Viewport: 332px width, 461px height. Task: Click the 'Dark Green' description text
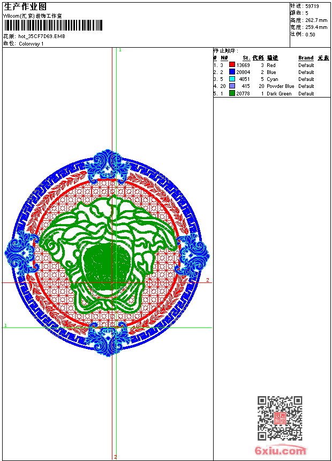[x=279, y=93]
